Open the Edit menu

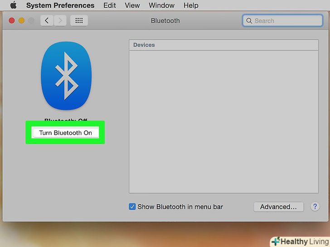109,5
